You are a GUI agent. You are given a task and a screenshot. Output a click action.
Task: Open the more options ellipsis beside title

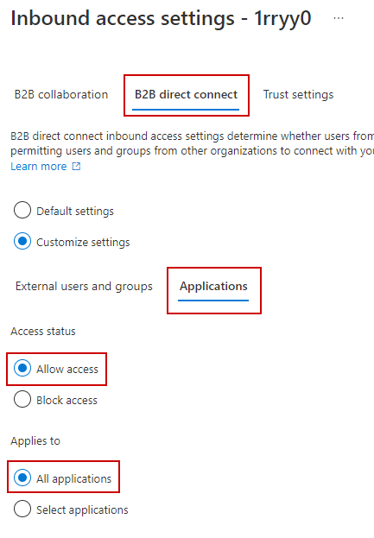click(339, 18)
